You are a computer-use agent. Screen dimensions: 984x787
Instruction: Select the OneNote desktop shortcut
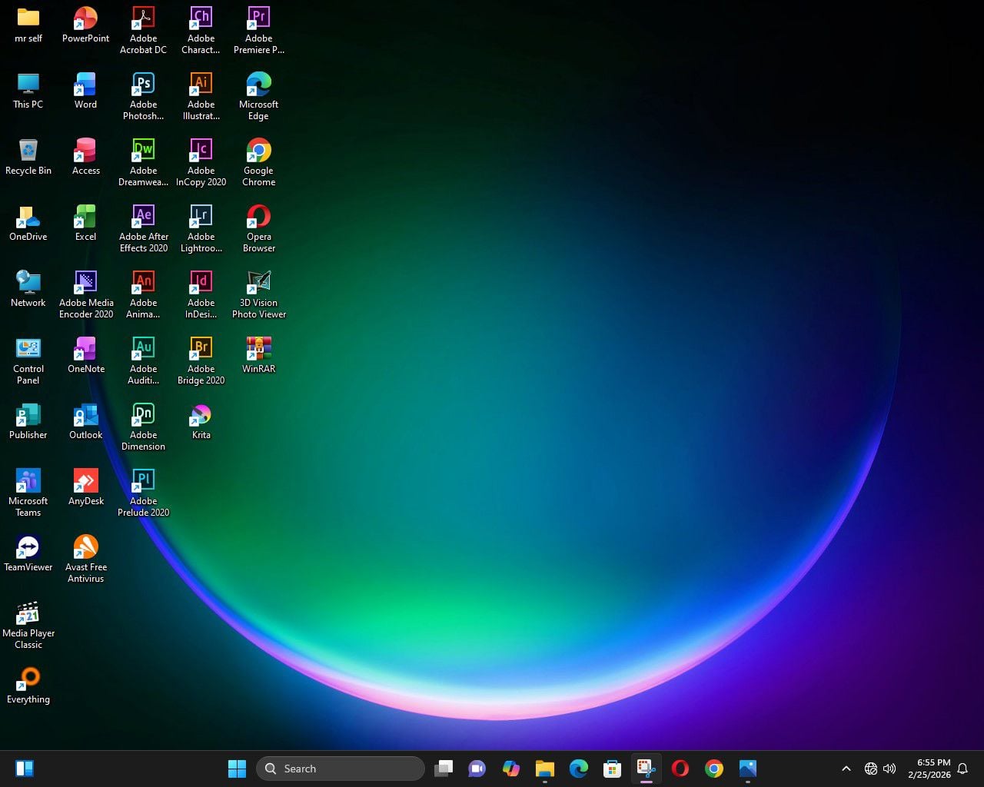pos(85,355)
